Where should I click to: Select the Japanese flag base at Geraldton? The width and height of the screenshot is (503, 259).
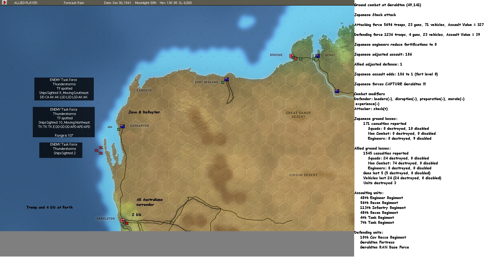click(123, 220)
